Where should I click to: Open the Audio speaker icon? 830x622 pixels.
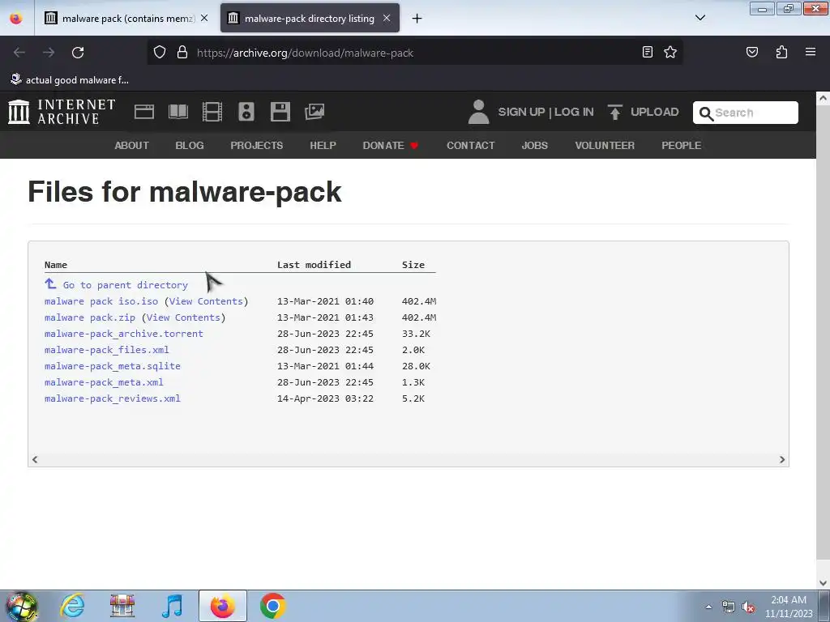[246, 112]
